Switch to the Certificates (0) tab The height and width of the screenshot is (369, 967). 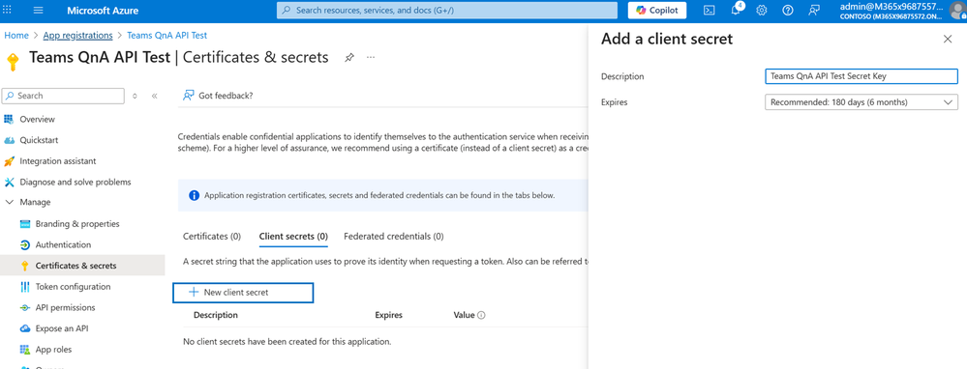(212, 236)
